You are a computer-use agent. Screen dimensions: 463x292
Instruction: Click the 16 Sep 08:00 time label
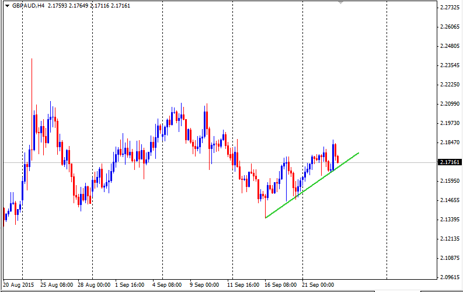click(x=281, y=285)
